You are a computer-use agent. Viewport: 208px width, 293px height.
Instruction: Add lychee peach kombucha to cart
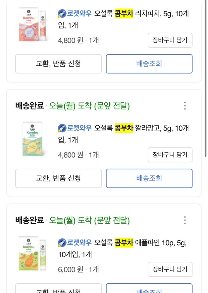pyautogui.click(x=170, y=40)
